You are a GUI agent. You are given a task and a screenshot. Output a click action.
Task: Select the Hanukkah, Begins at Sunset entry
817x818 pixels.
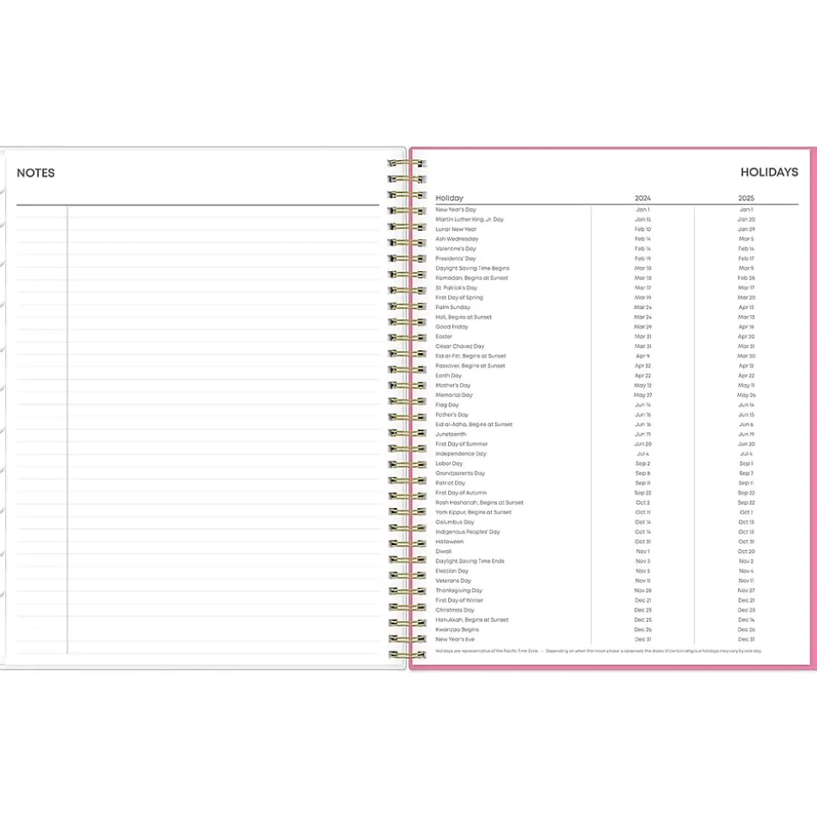click(472, 620)
